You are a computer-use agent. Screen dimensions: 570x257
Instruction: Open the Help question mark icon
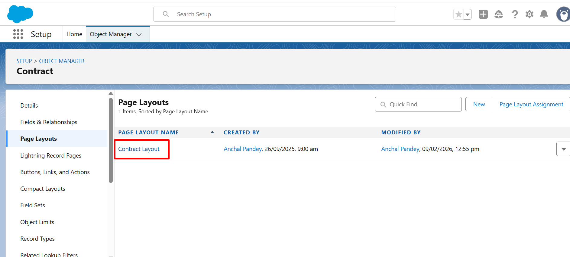point(515,14)
